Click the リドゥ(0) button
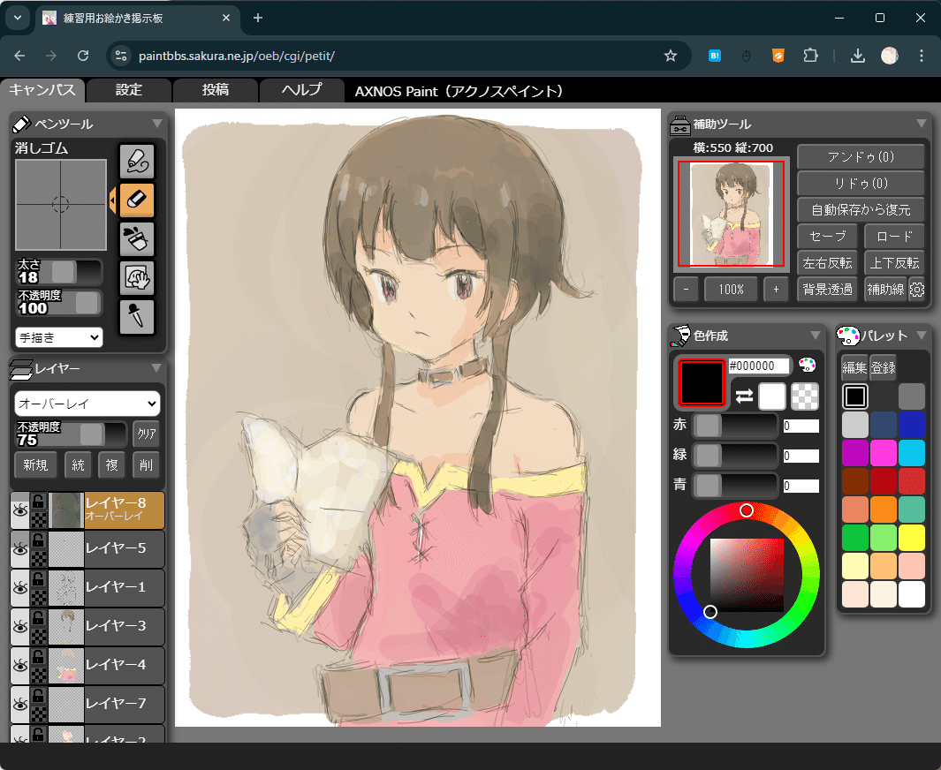 tap(861, 184)
